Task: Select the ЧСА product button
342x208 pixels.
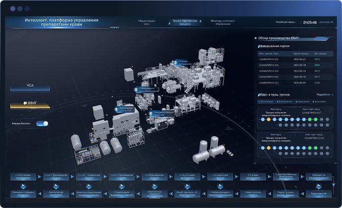Action: coord(30,88)
